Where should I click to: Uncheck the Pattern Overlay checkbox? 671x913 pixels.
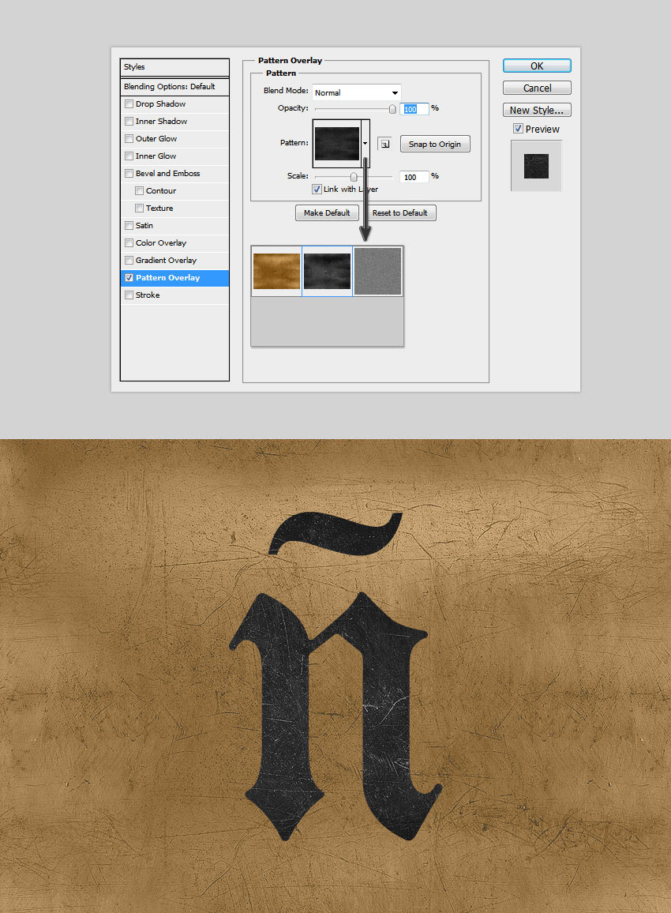pos(129,278)
